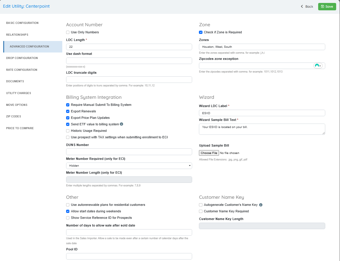Viewport: 340px width, 261px height.
Task: Focus the Use dash format field
Action: click(129, 61)
